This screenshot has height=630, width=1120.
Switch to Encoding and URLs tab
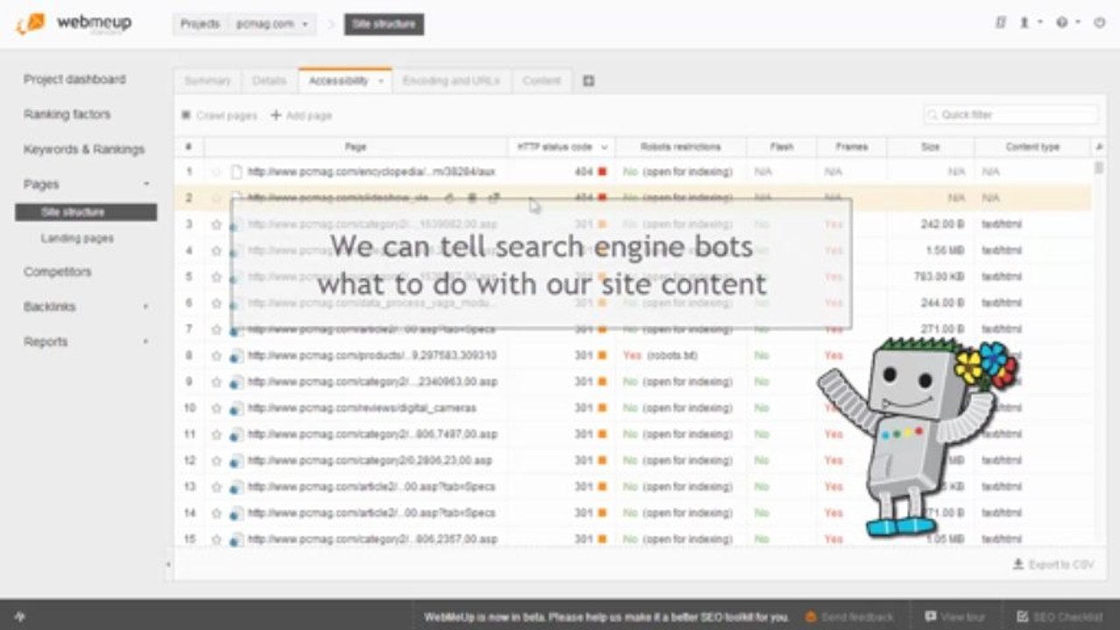[x=451, y=80]
